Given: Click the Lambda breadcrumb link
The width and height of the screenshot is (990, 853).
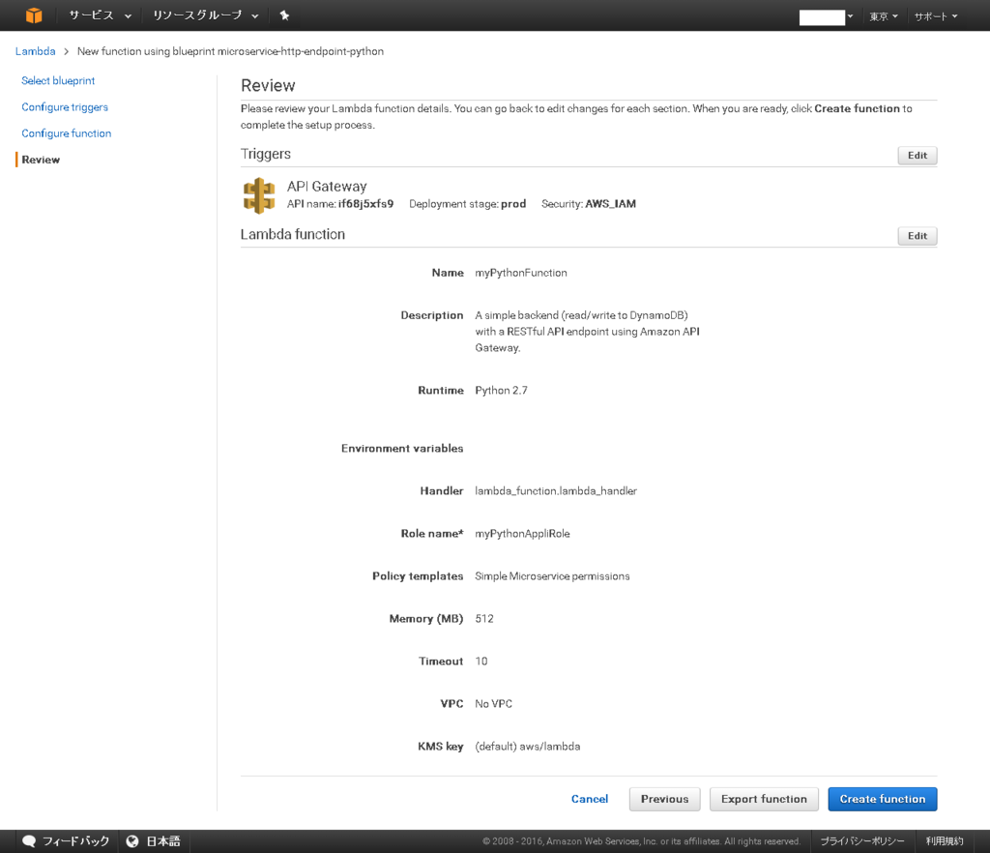Looking at the screenshot, I should click(x=36, y=51).
